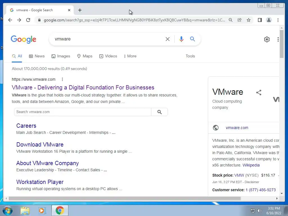Image resolution: width=288 pixels, height=216 pixels.
Task: Click the scroll-right arrow at the bottom
Action: click(277, 198)
